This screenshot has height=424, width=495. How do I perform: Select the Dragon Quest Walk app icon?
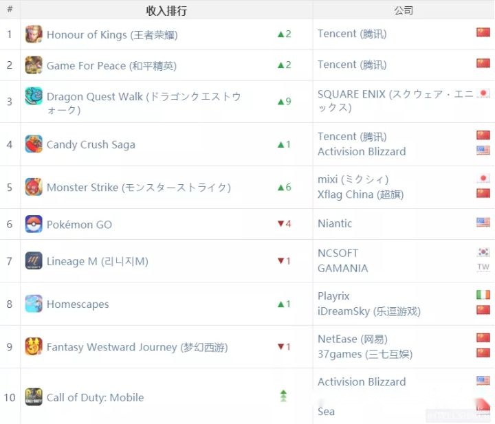(34, 96)
